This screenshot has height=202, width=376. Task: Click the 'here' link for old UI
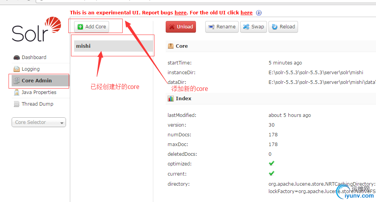246,13
